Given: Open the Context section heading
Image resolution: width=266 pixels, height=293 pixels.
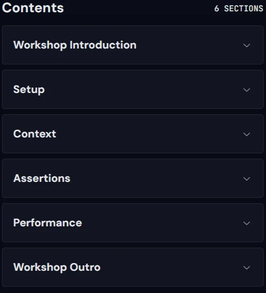Looking at the screenshot, I should point(34,134).
